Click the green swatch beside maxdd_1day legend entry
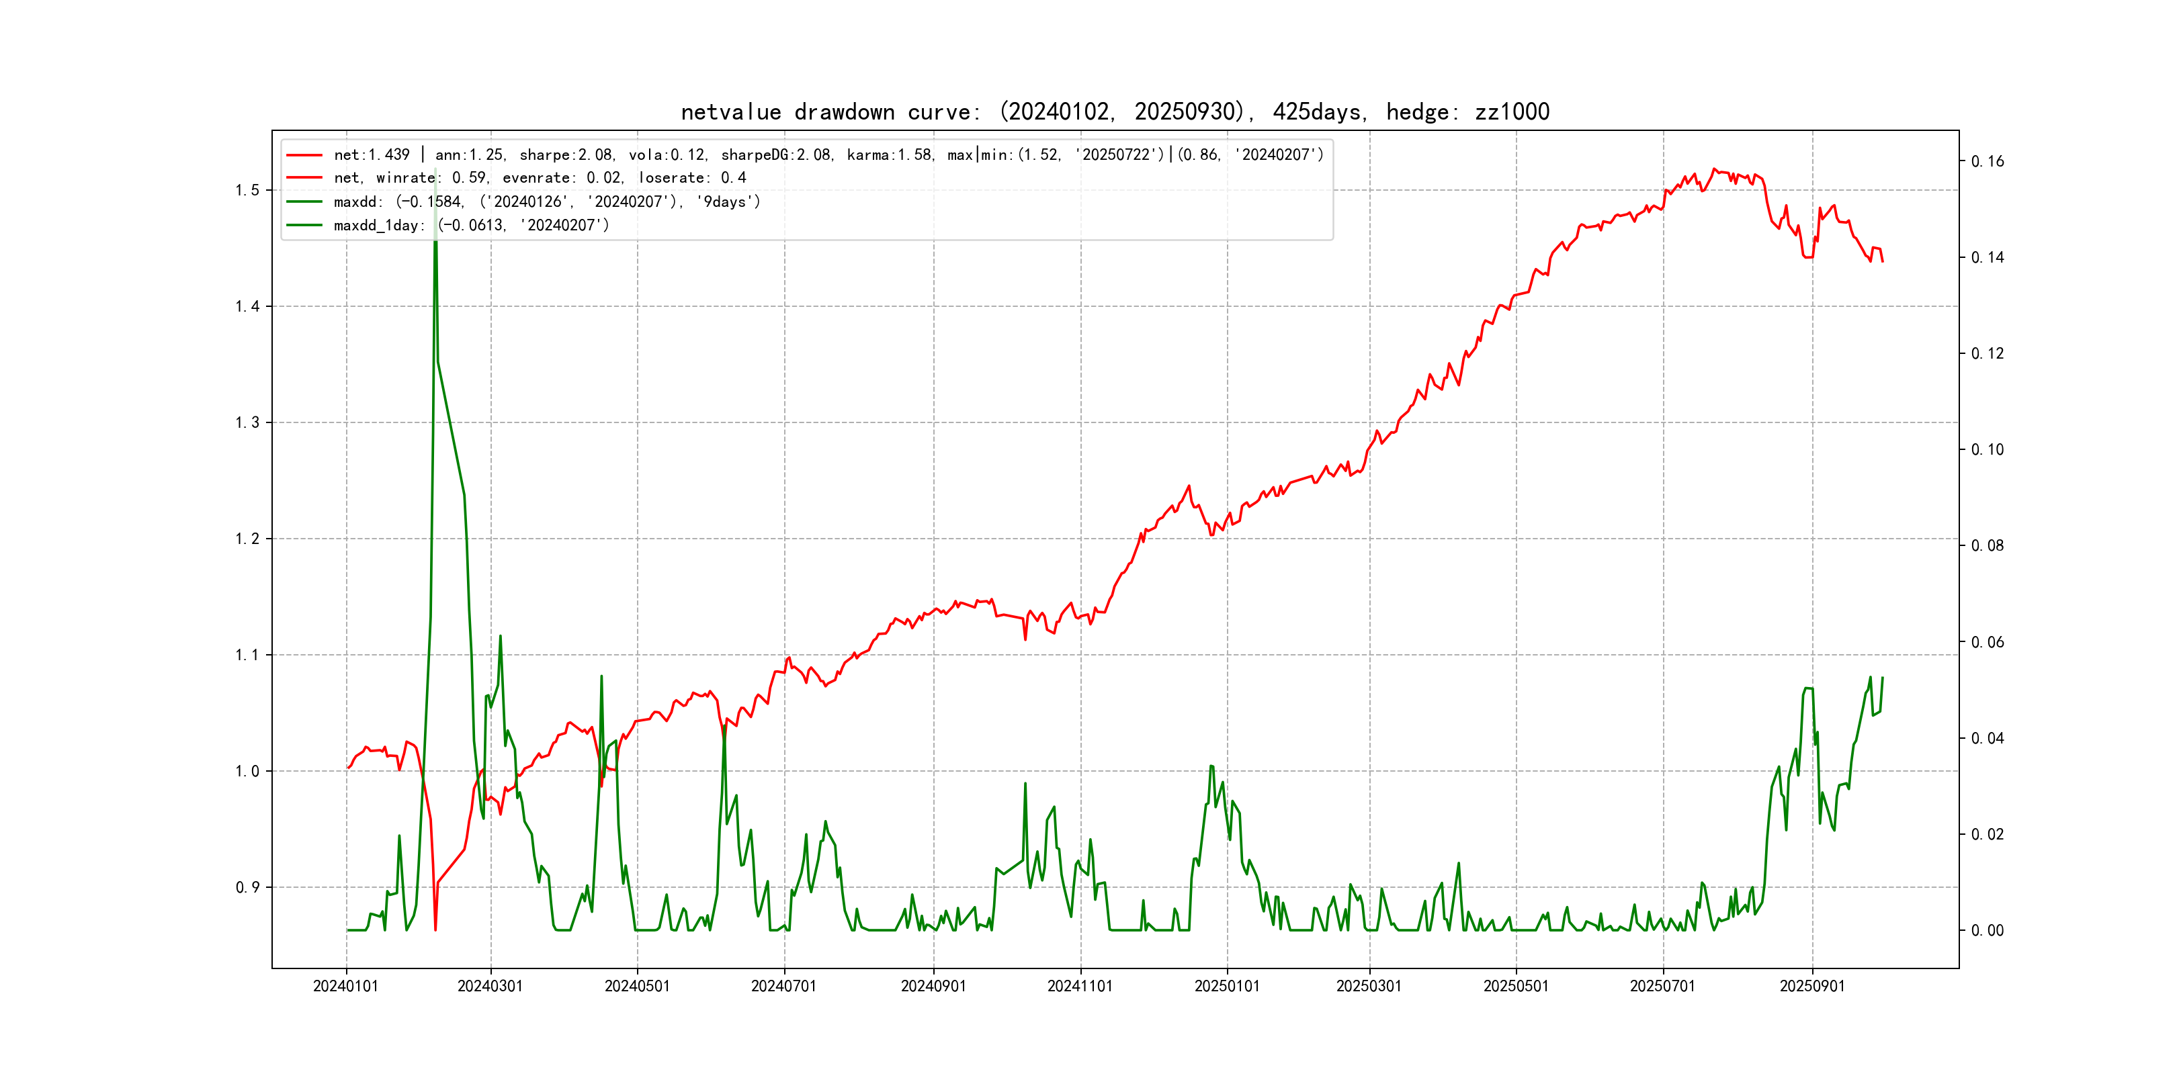2177x1088 pixels. (x=304, y=226)
